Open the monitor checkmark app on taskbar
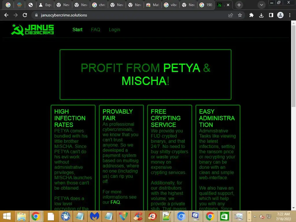Screen dimensions: 296x222 195,216
